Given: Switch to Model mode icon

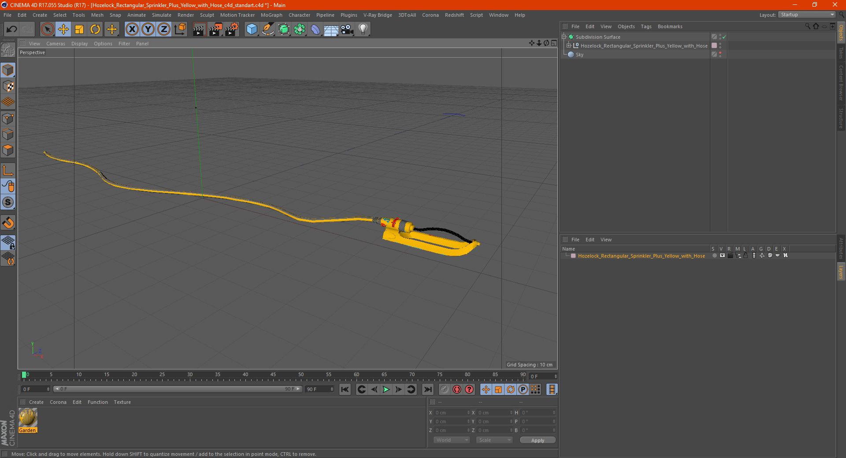Looking at the screenshot, I should [8, 70].
